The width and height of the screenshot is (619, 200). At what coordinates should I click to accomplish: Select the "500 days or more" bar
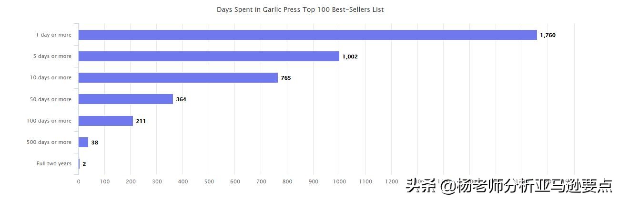(83, 143)
